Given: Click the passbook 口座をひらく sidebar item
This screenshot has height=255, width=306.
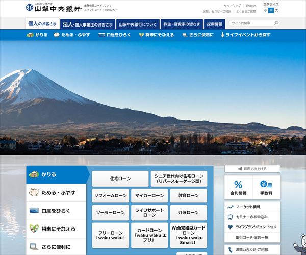Looking at the screenshot, I should [57, 211].
